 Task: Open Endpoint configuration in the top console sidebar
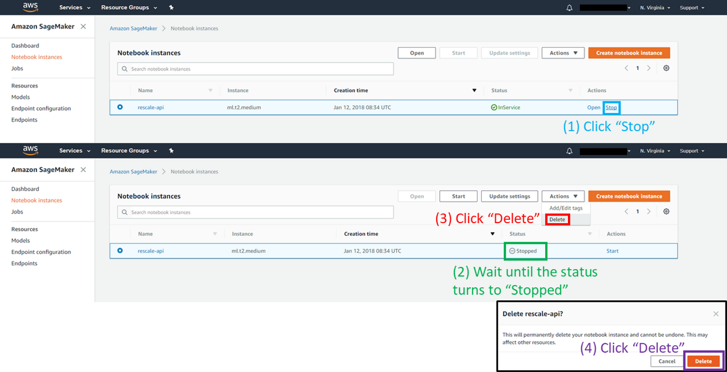click(x=41, y=109)
